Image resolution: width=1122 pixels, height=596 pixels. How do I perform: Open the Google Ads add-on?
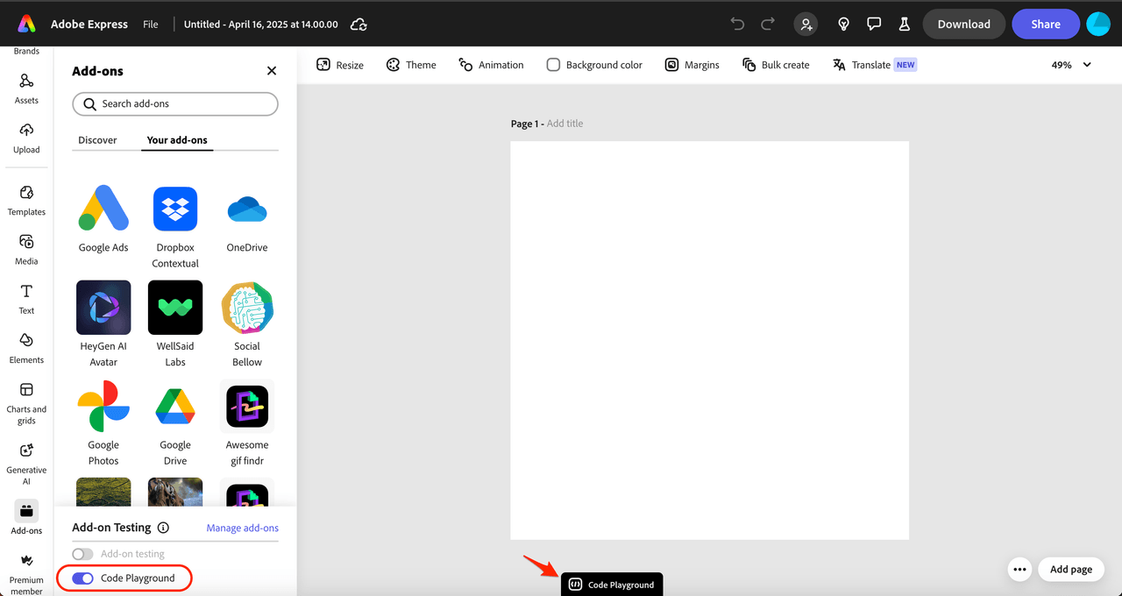tap(103, 219)
